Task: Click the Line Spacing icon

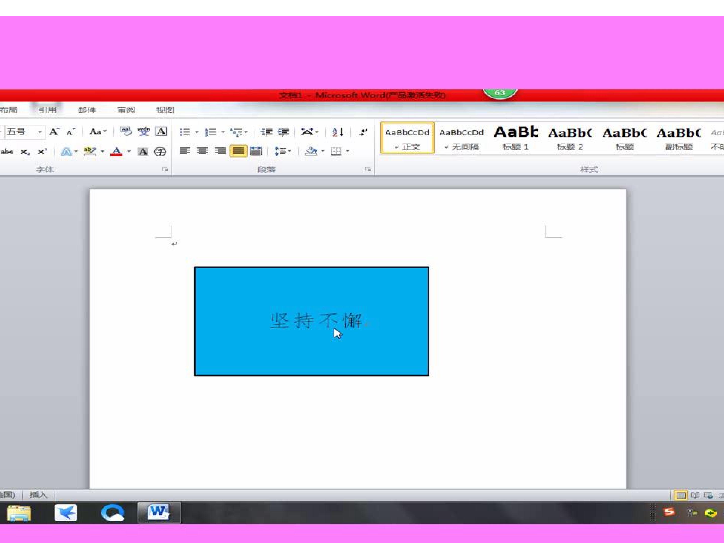Action: 280,151
